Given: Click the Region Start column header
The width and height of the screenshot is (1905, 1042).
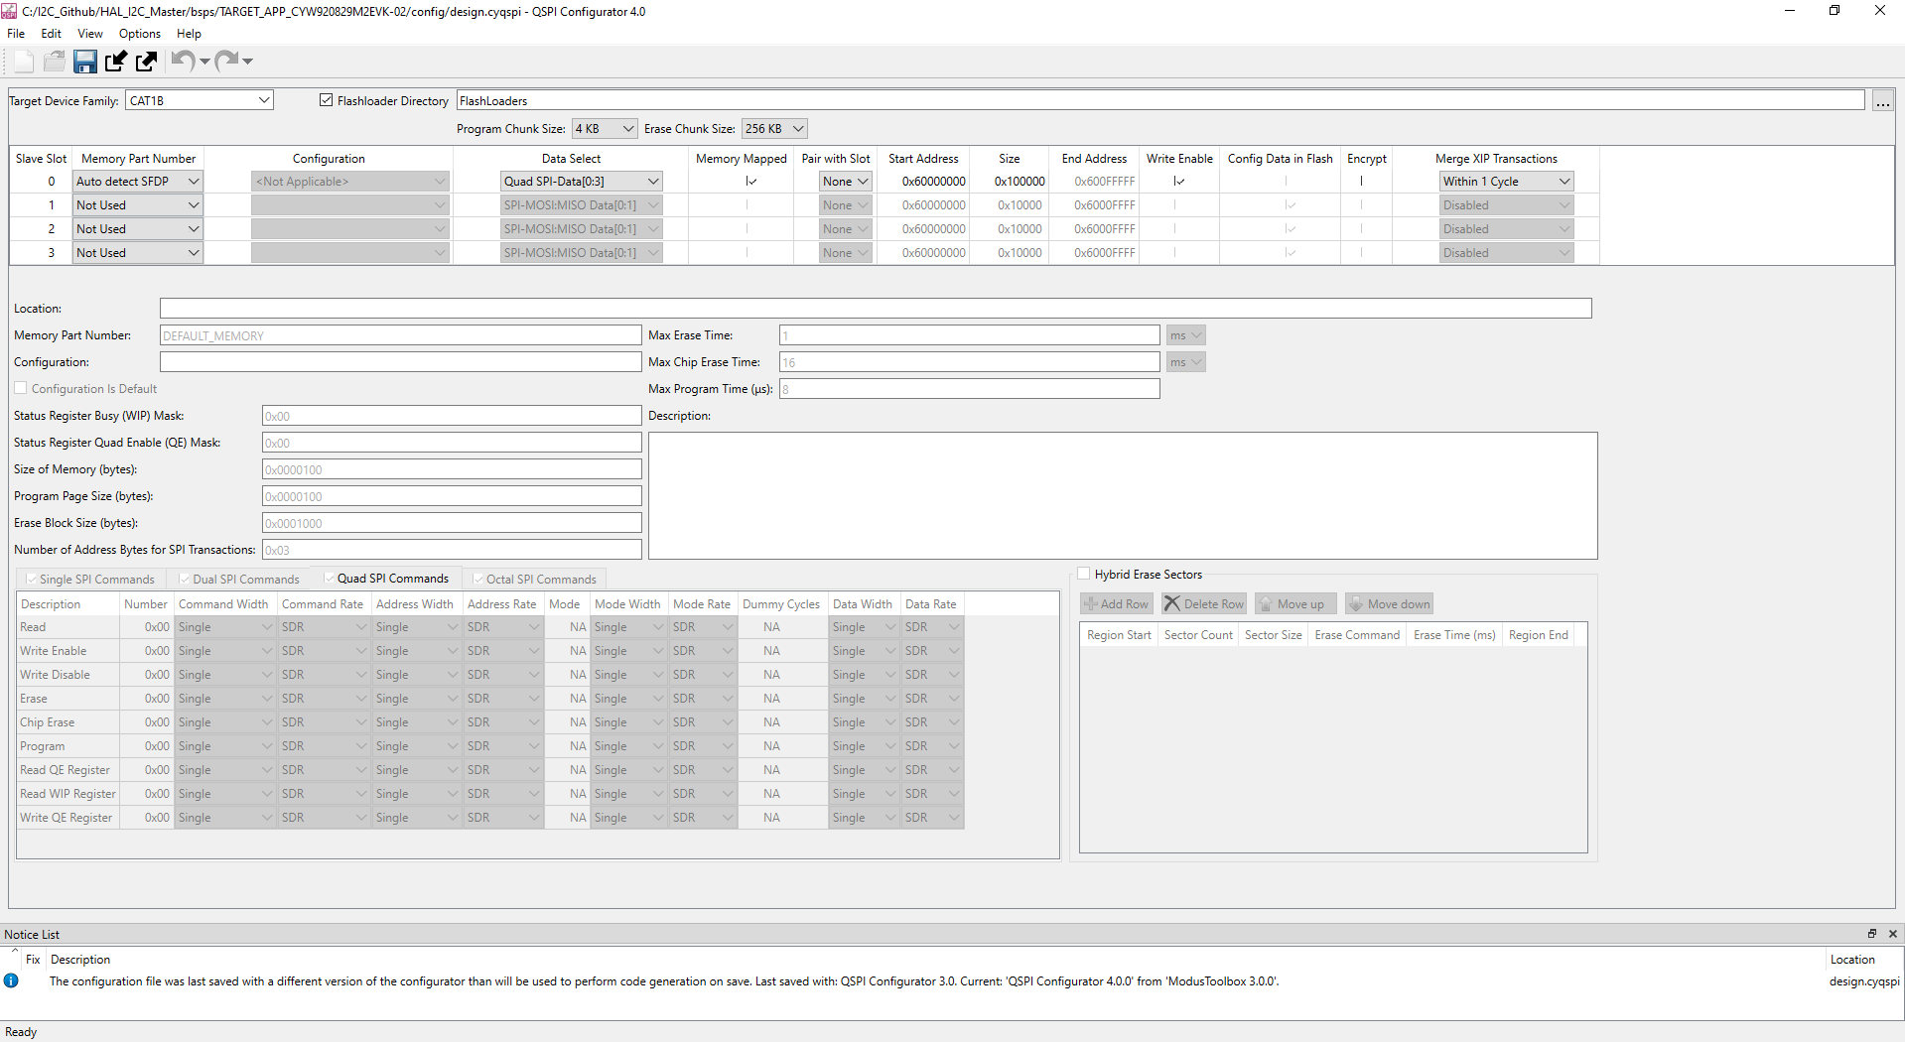Looking at the screenshot, I should pos(1119,635).
